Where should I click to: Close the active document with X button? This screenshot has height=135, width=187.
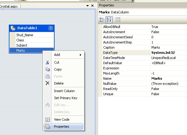pyautogui.click(x=93, y=6)
